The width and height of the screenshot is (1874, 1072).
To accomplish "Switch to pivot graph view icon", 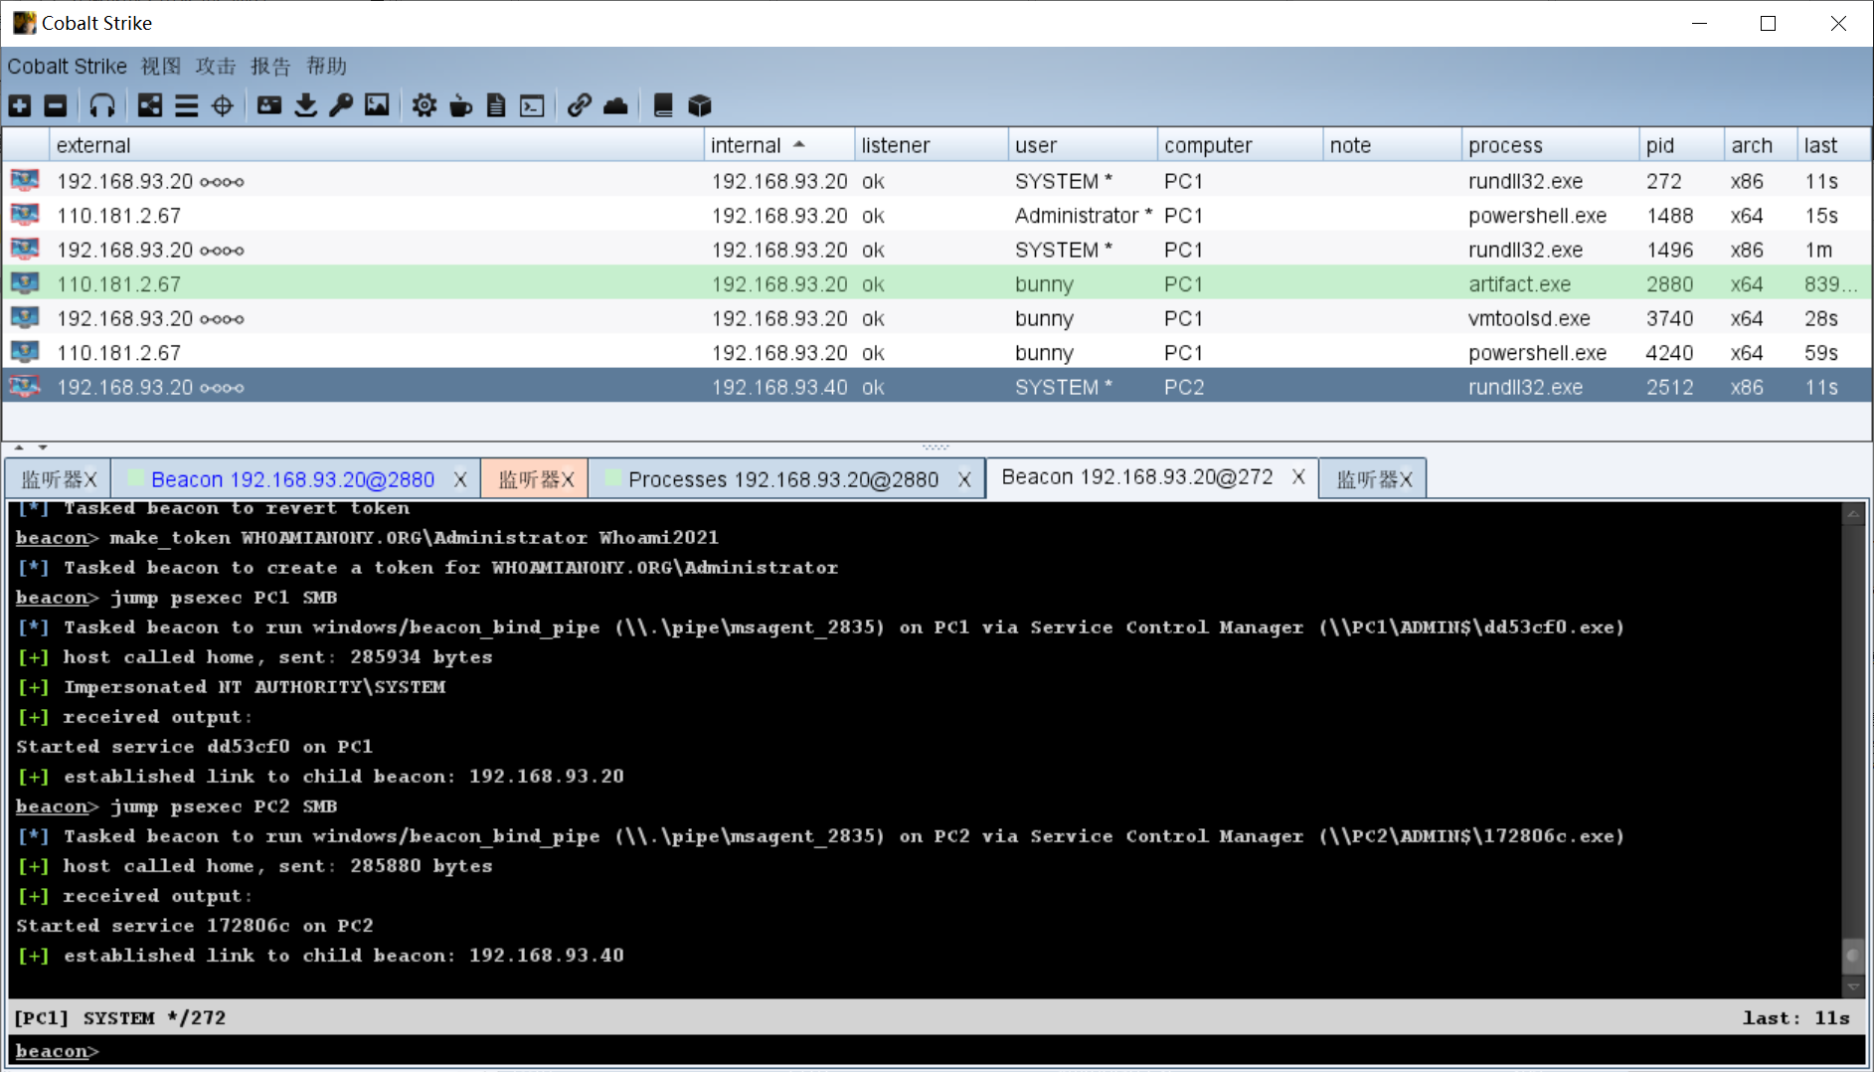I will click(x=150, y=105).
